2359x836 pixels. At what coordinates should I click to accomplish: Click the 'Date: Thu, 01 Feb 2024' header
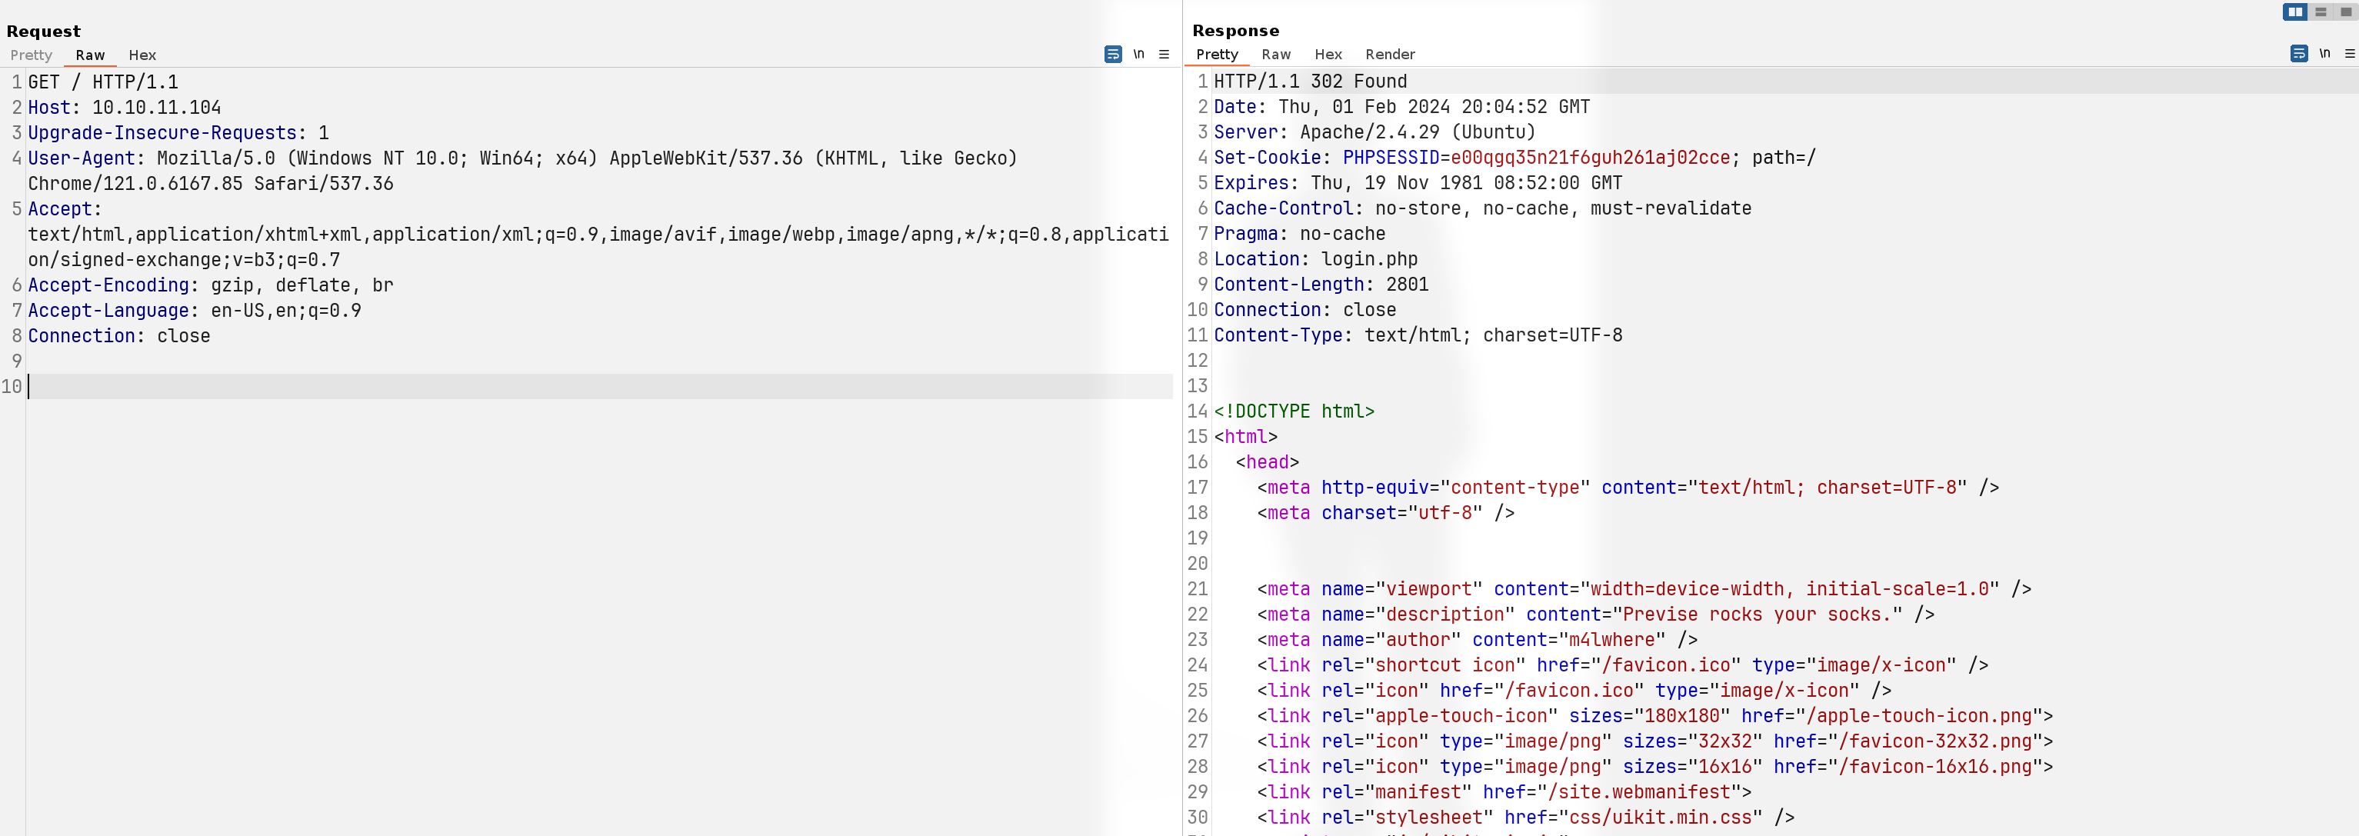1402,107
